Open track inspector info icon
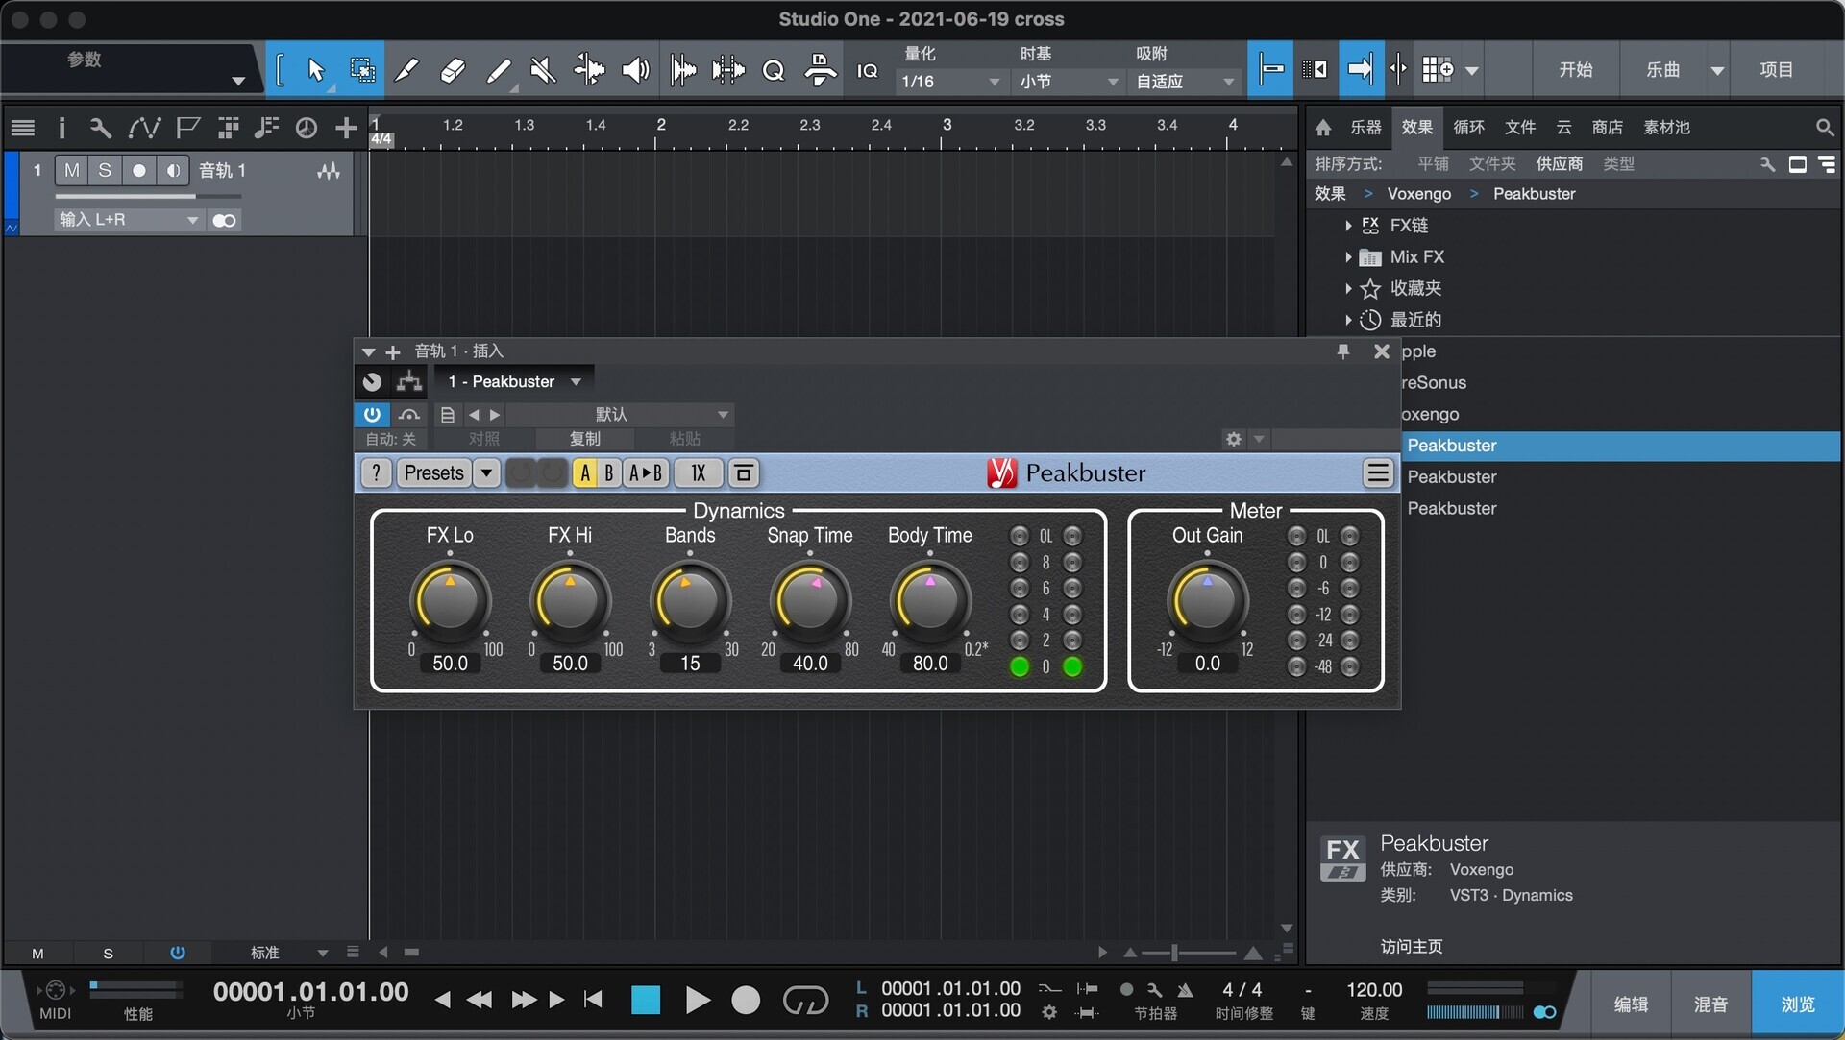 [61, 128]
